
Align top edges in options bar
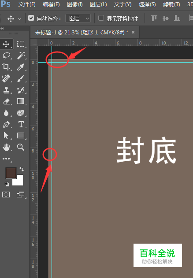[x=154, y=18]
